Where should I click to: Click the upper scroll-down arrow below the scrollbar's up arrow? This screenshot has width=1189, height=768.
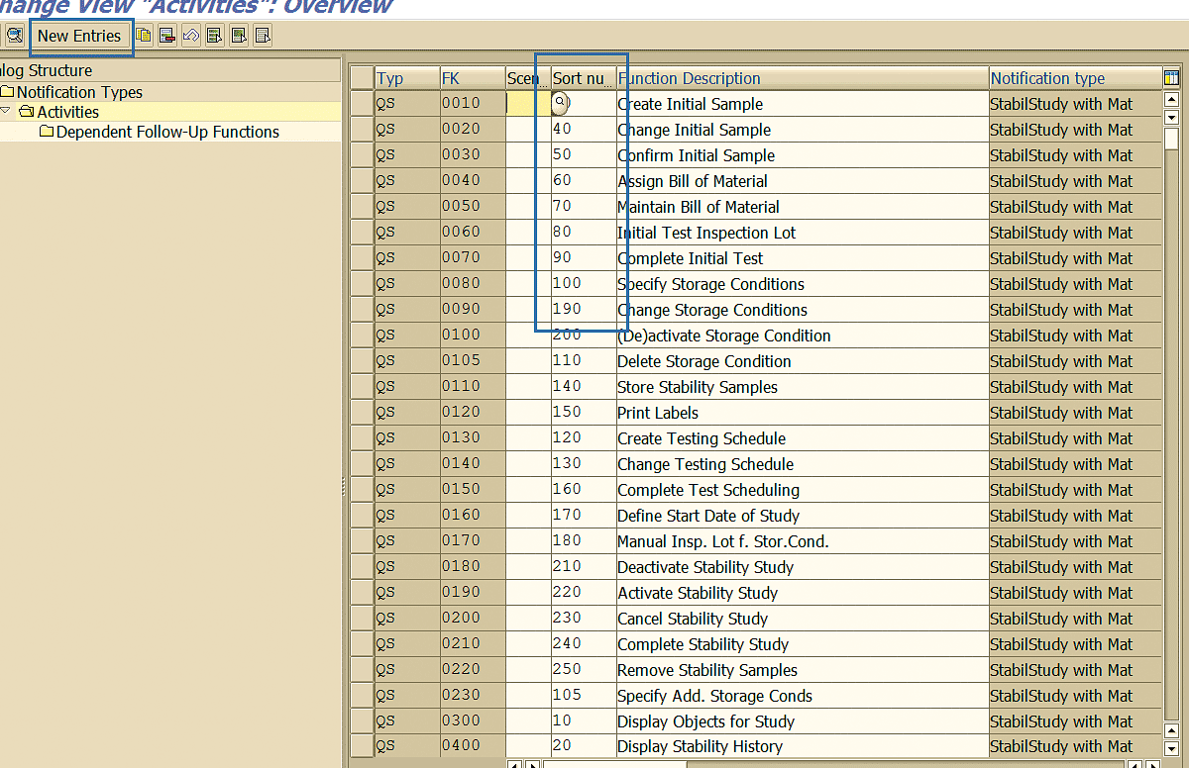pos(1172,118)
